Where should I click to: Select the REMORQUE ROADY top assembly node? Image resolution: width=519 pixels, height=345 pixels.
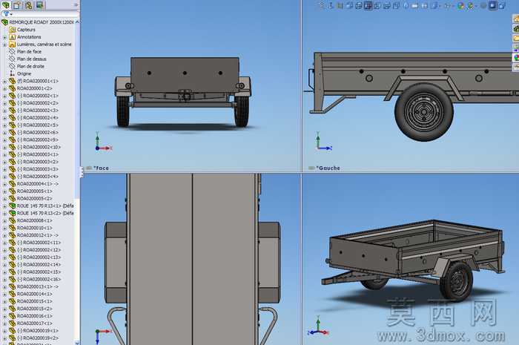(42, 22)
